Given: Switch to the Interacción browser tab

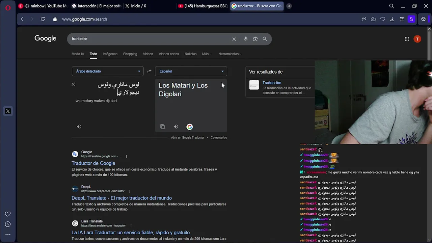Looking at the screenshot, I should 97,6.
